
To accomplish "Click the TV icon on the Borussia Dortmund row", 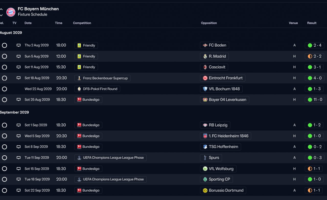I will pos(19,190).
